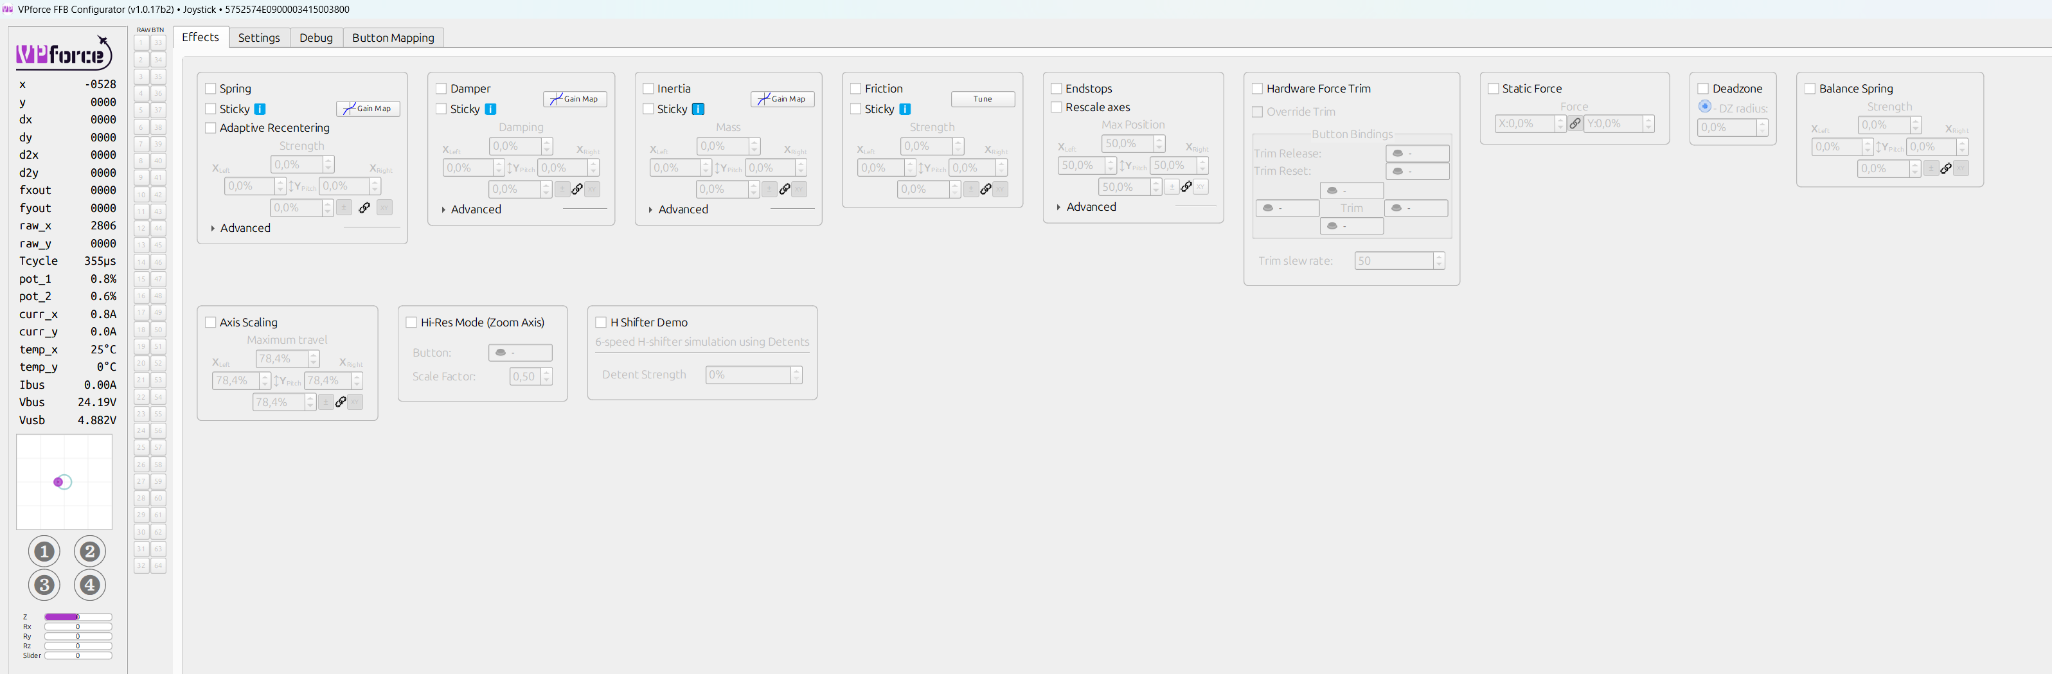Toggle the Damper damping axis link icon

(x=576, y=190)
